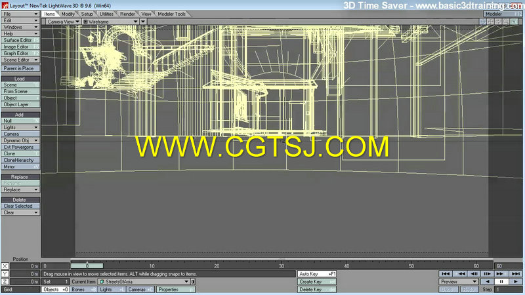
Task: Go to the next keyframe
Action: 500,273
